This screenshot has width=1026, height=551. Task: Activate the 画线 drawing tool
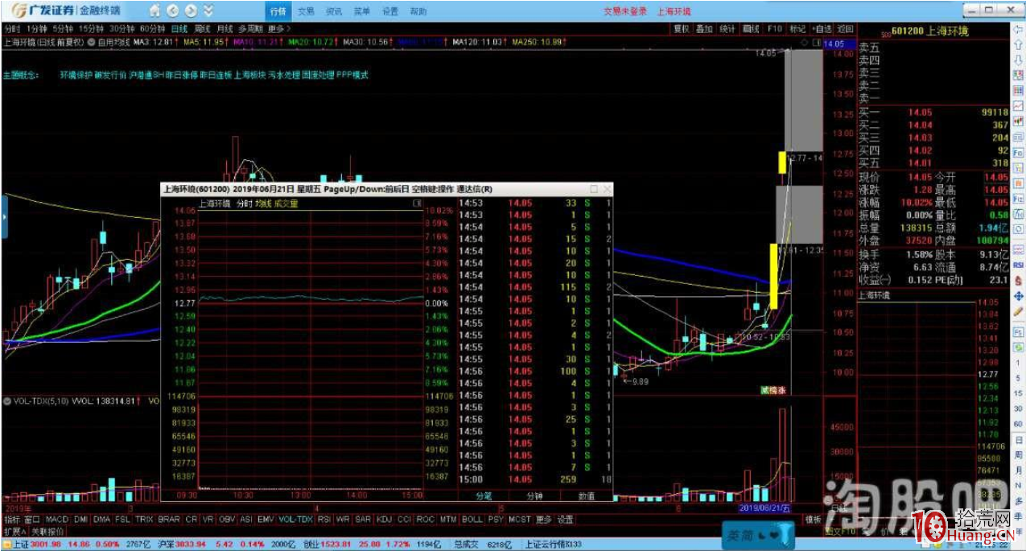[752, 29]
